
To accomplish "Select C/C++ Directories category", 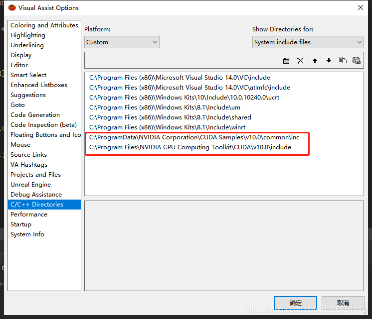I will click(44, 205).
